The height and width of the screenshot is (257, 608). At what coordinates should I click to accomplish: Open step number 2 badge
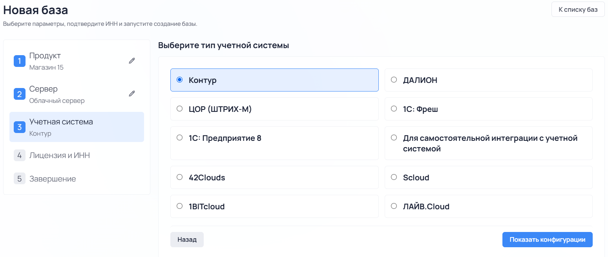point(20,94)
